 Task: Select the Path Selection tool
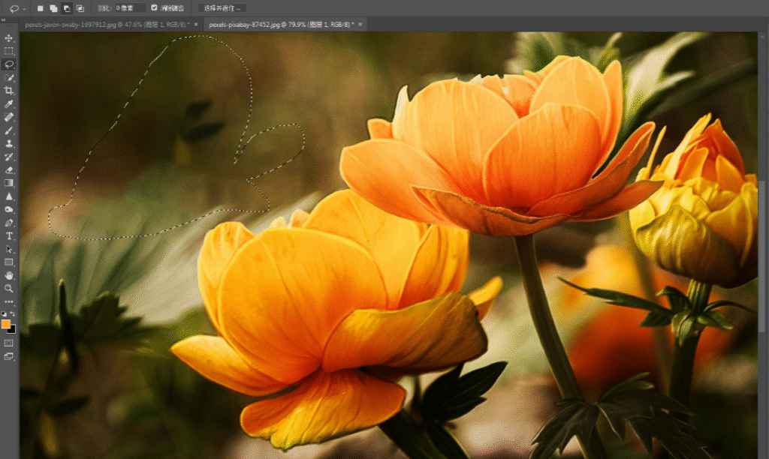(x=9, y=249)
